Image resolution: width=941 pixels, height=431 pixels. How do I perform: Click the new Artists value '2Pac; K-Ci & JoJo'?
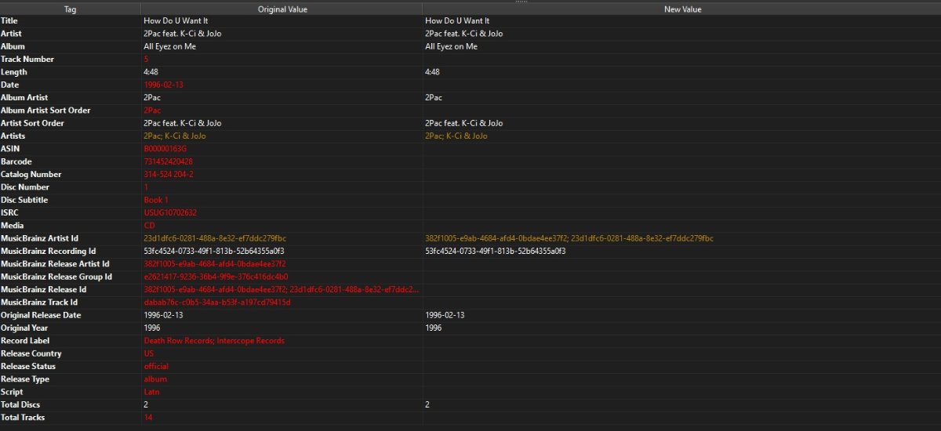click(x=456, y=136)
